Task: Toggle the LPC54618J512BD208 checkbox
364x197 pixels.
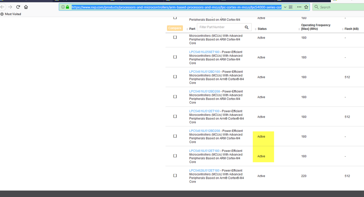Action: [175, 136]
